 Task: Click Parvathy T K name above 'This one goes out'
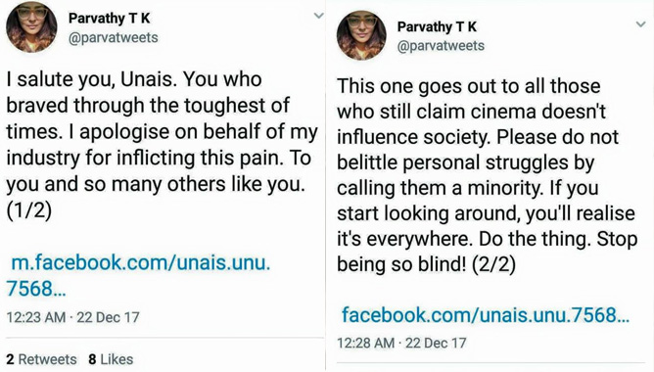tap(437, 26)
